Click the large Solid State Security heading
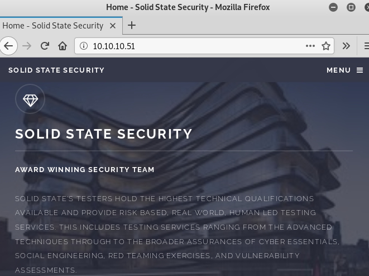 (103, 134)
